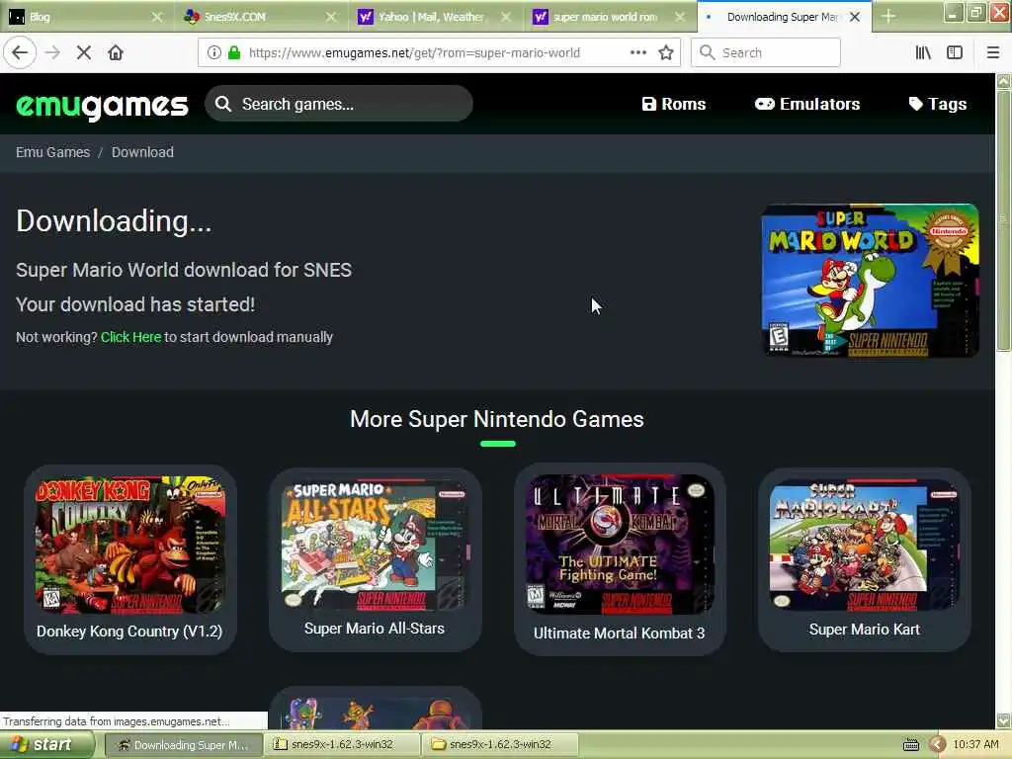Open the Windows start button

[45, 745]
